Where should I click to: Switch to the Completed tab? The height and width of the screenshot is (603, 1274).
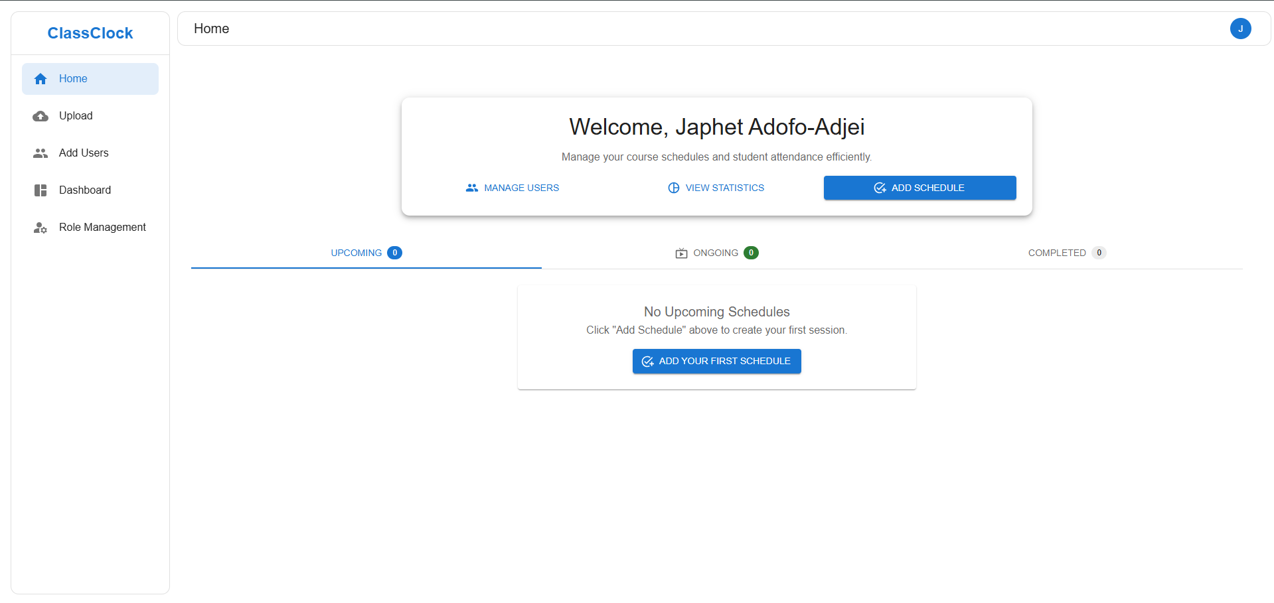coord(1056,253)
